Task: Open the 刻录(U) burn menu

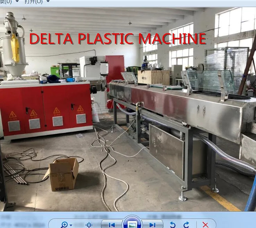Action: 6,2
